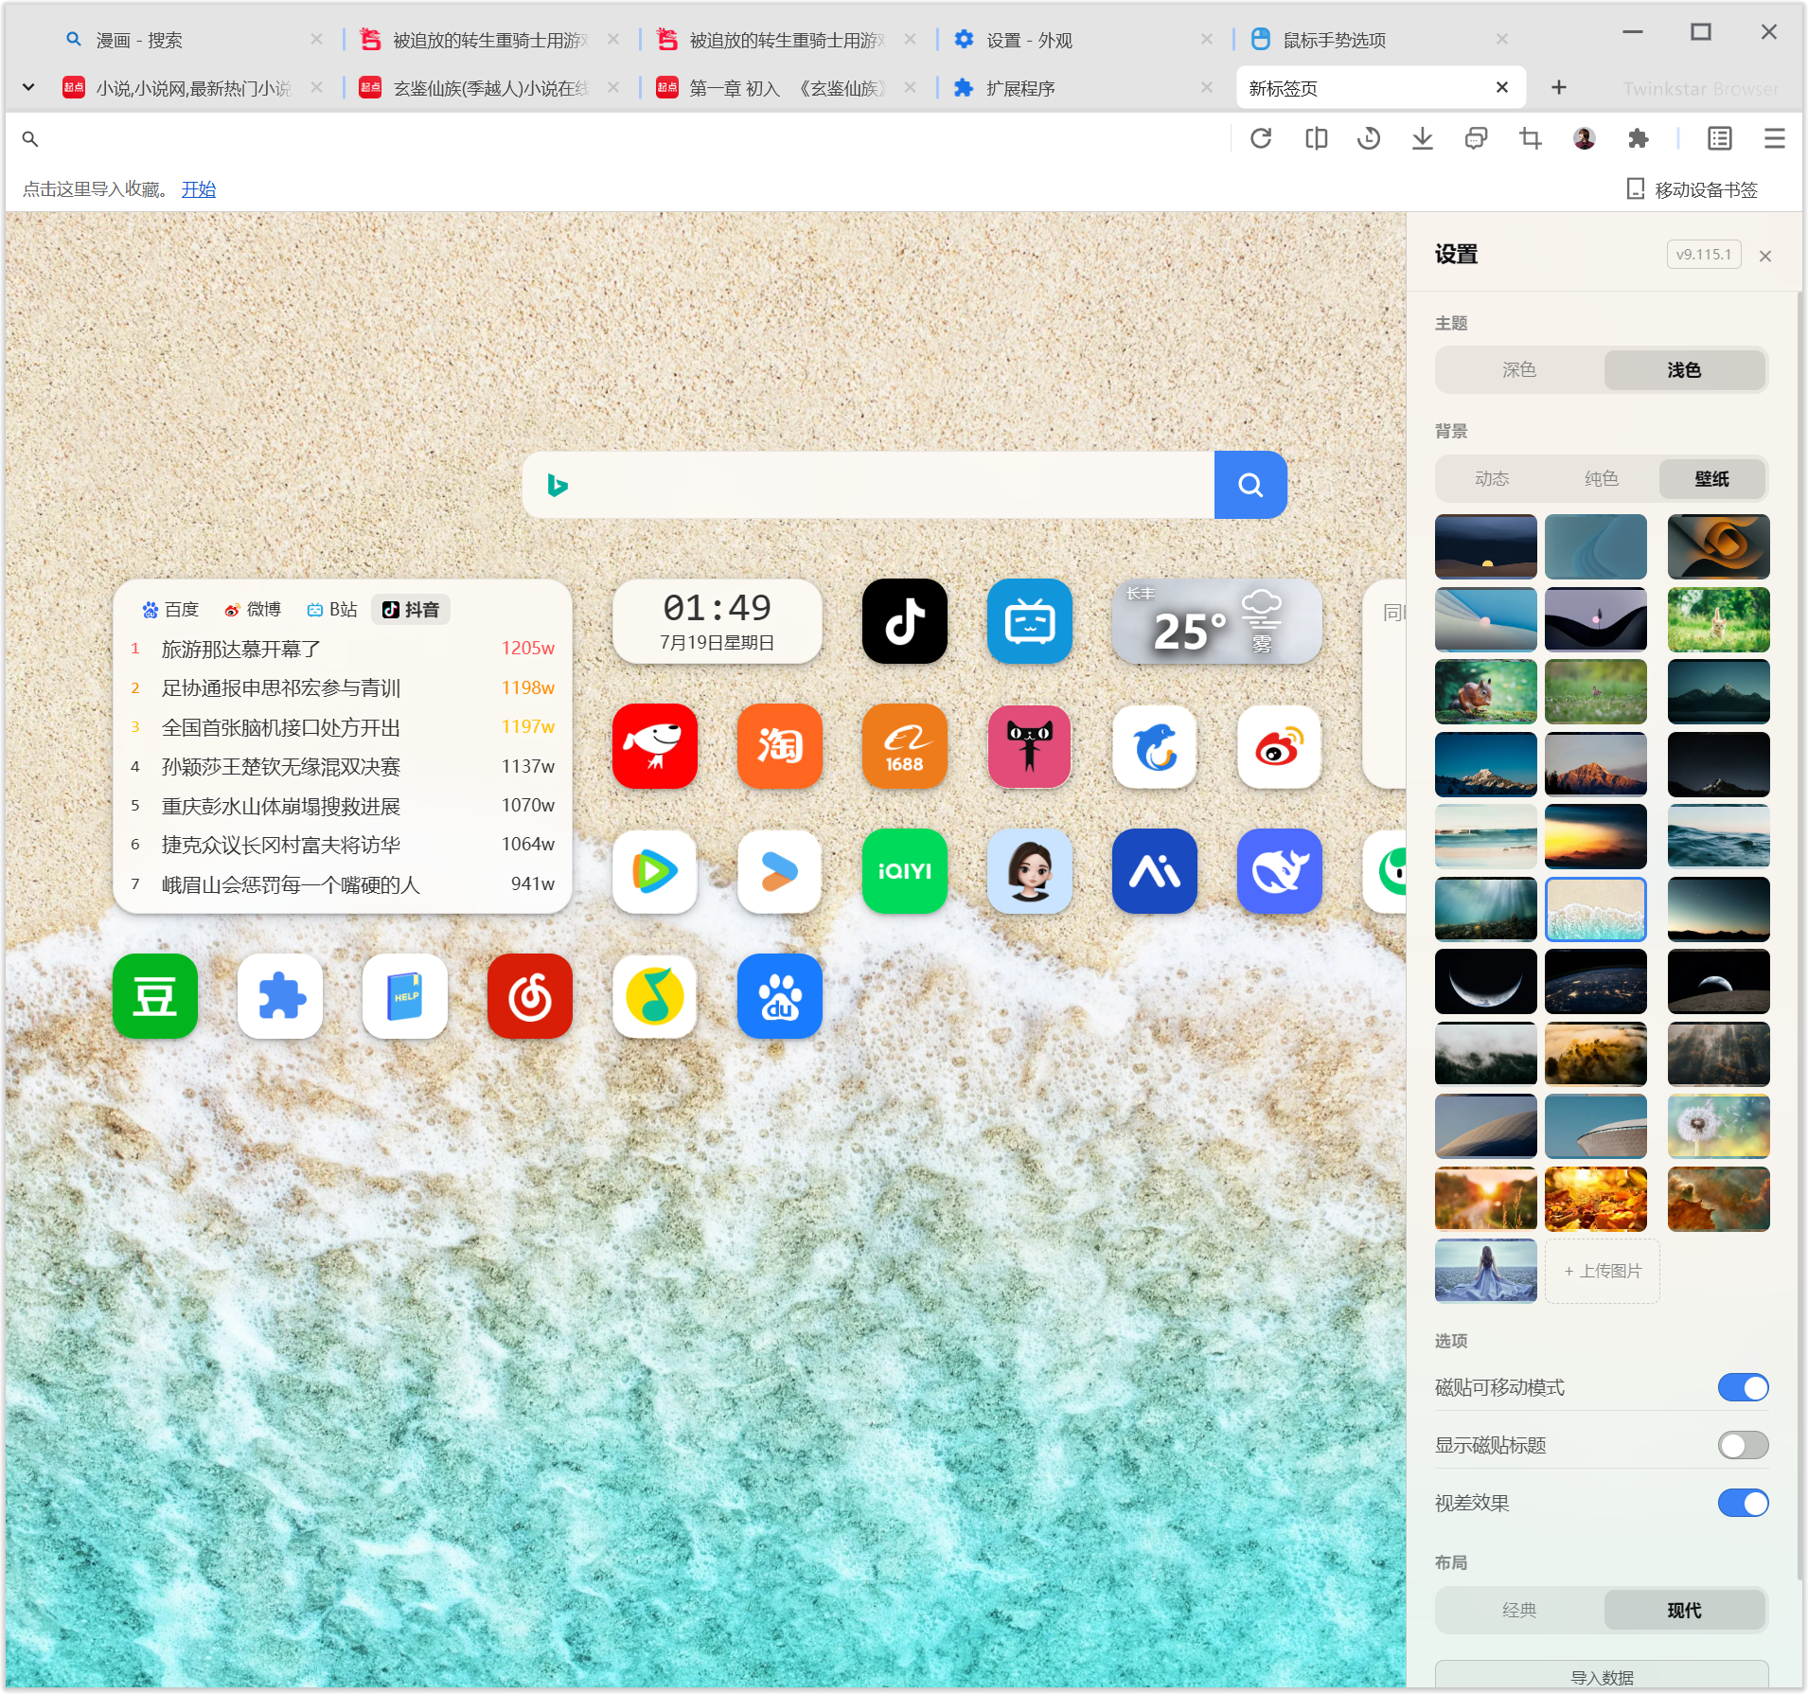Open the QQ Music yellow tile
The image size is (1808, 1694).
[654, 996]
